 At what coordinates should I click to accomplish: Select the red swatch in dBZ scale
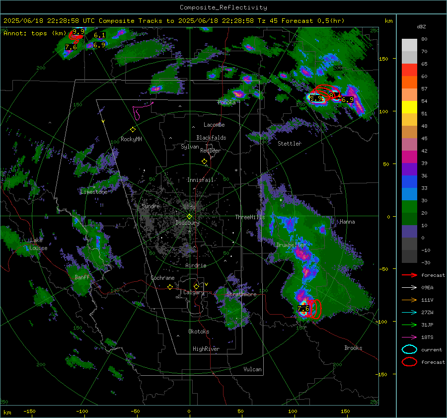[x=409, y=70]
